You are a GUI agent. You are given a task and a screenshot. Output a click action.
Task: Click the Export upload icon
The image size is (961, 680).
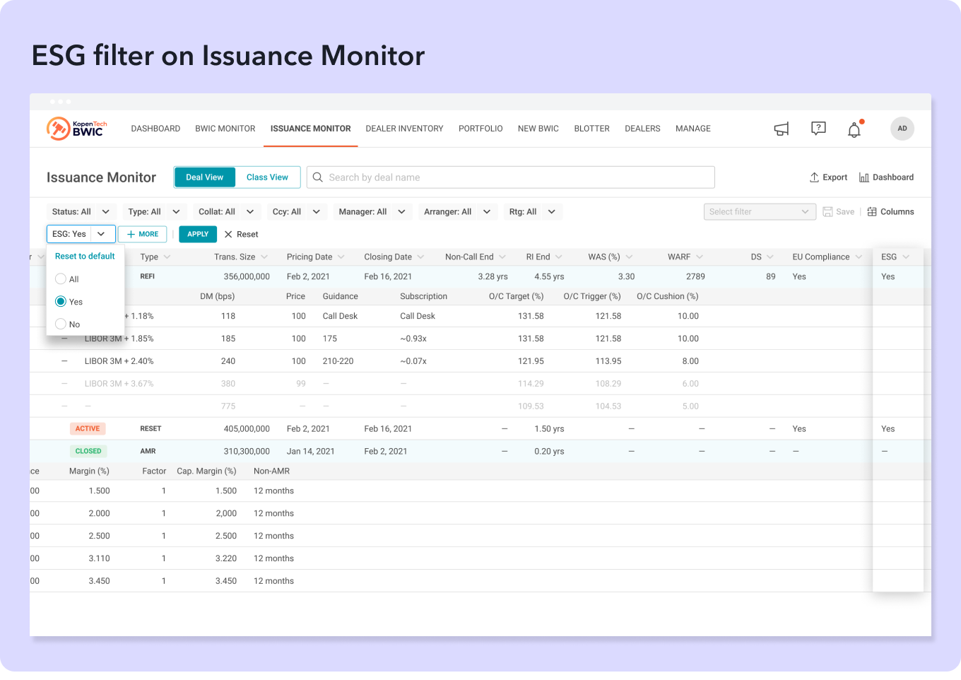point(814,177)
